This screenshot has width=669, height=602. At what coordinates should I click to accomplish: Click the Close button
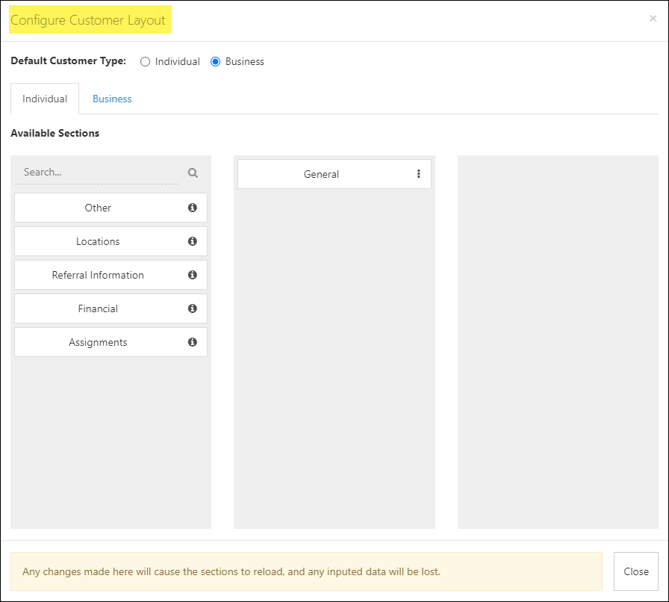click(635, 571)
